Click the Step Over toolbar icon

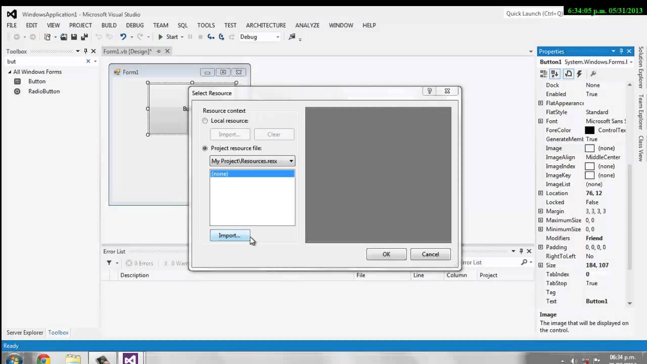pyautogui.click(x=221, y=37)
